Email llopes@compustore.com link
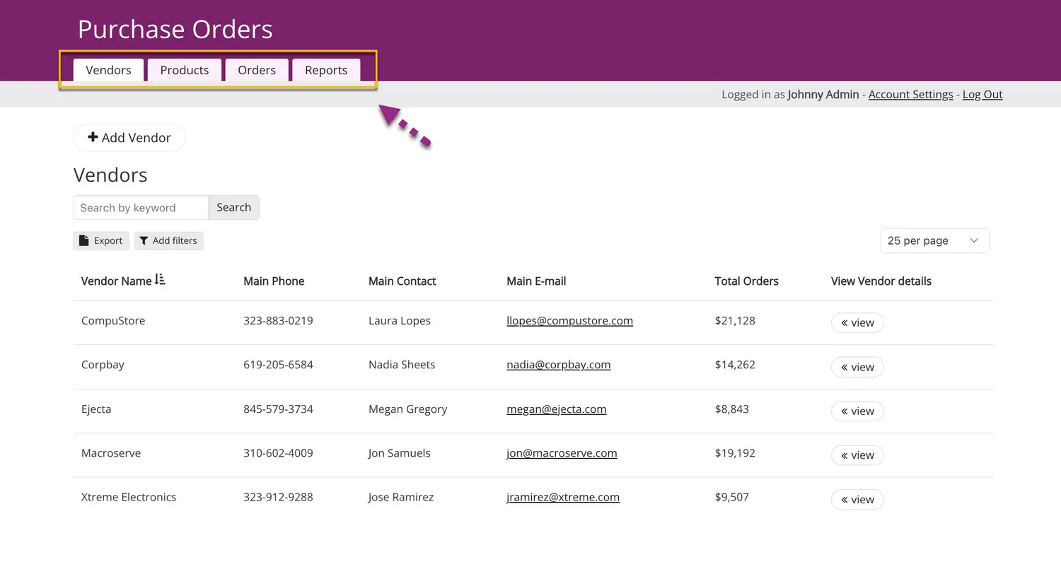The width and height of the screenshot is (1061, 562). (569, 320)
